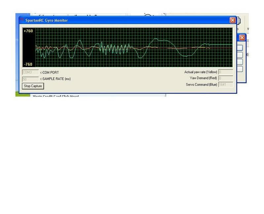Select the SAMPLE RATE input field

[x=30, y=79]
